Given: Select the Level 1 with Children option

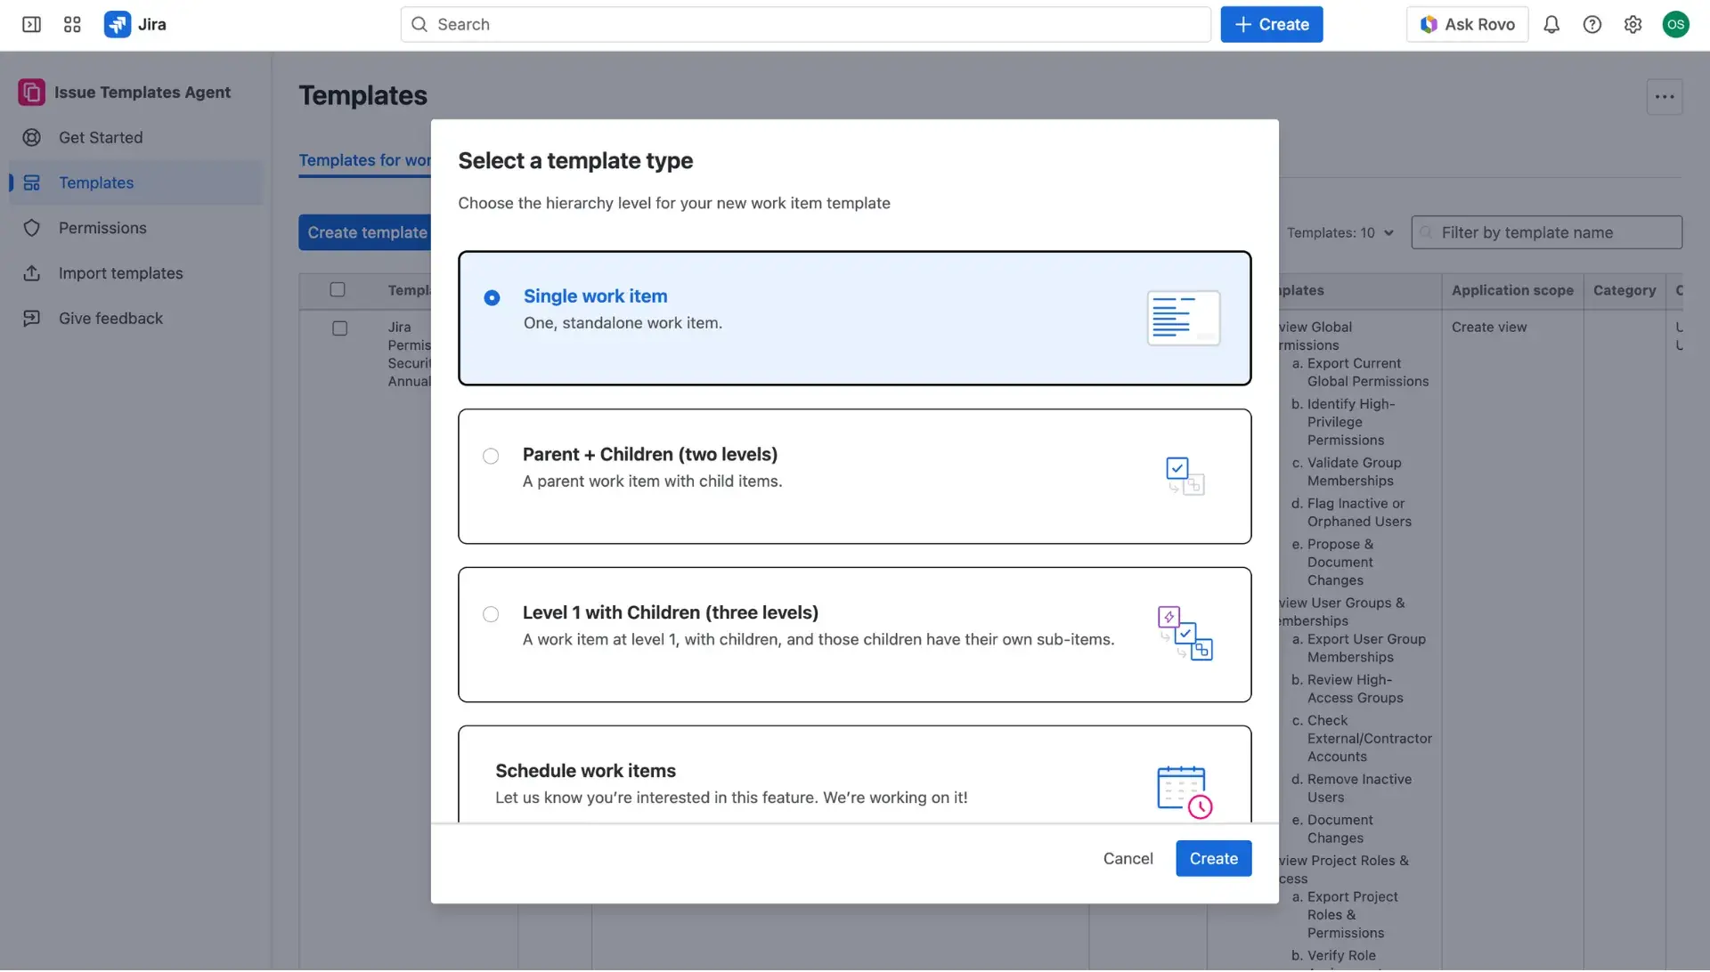Looking at the screenshot, I should [491, 614].
